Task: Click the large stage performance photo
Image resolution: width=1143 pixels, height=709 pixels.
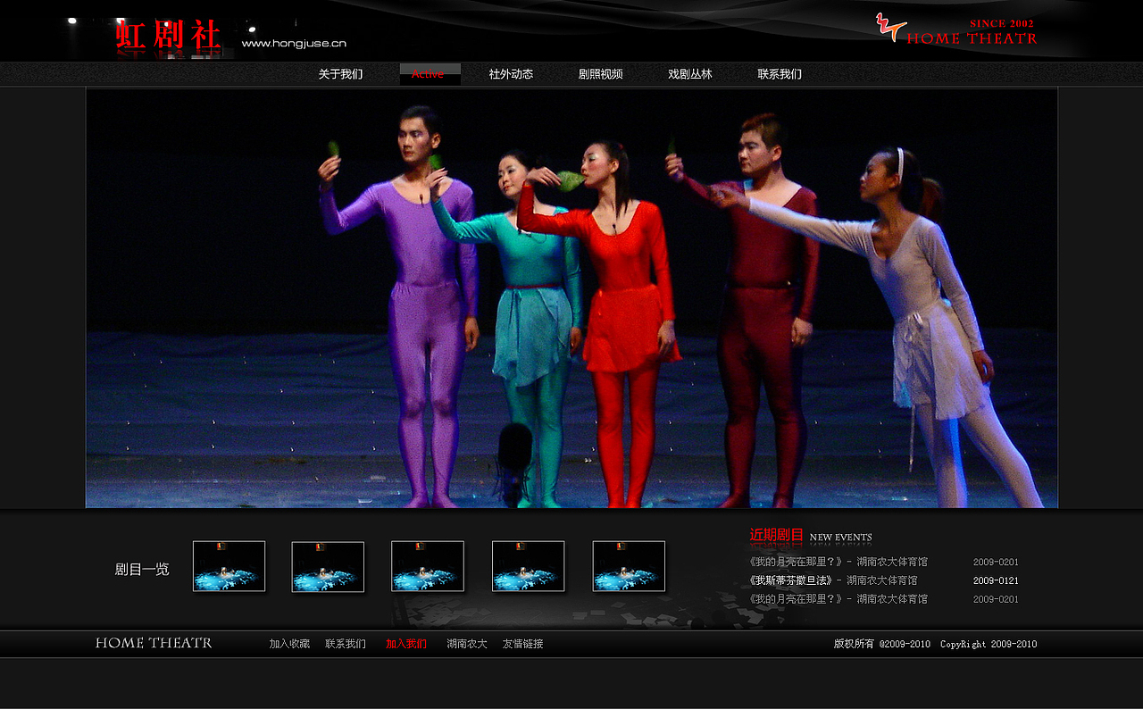Action: (571, 297)
